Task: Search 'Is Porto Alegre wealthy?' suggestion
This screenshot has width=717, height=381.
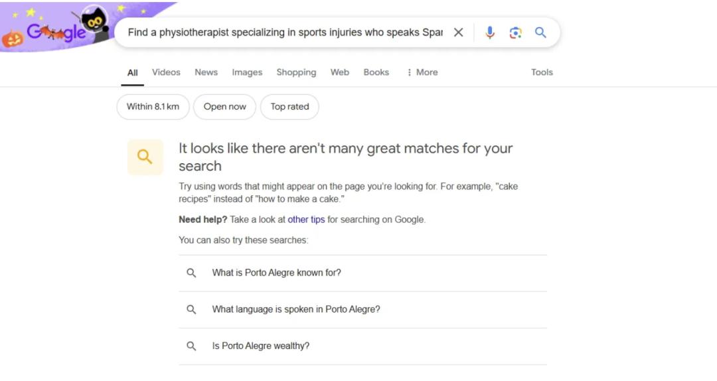Action: 261,346
